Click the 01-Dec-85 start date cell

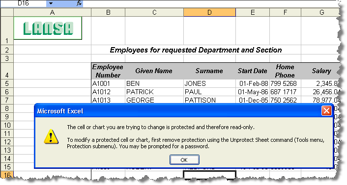click(253, 100)
